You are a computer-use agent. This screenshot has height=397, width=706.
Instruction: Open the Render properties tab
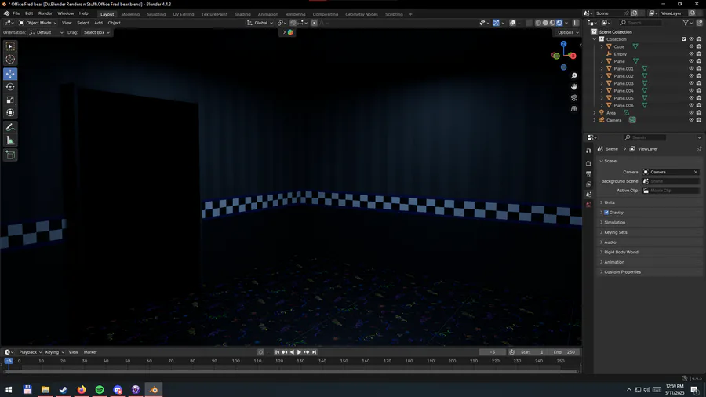588,163
